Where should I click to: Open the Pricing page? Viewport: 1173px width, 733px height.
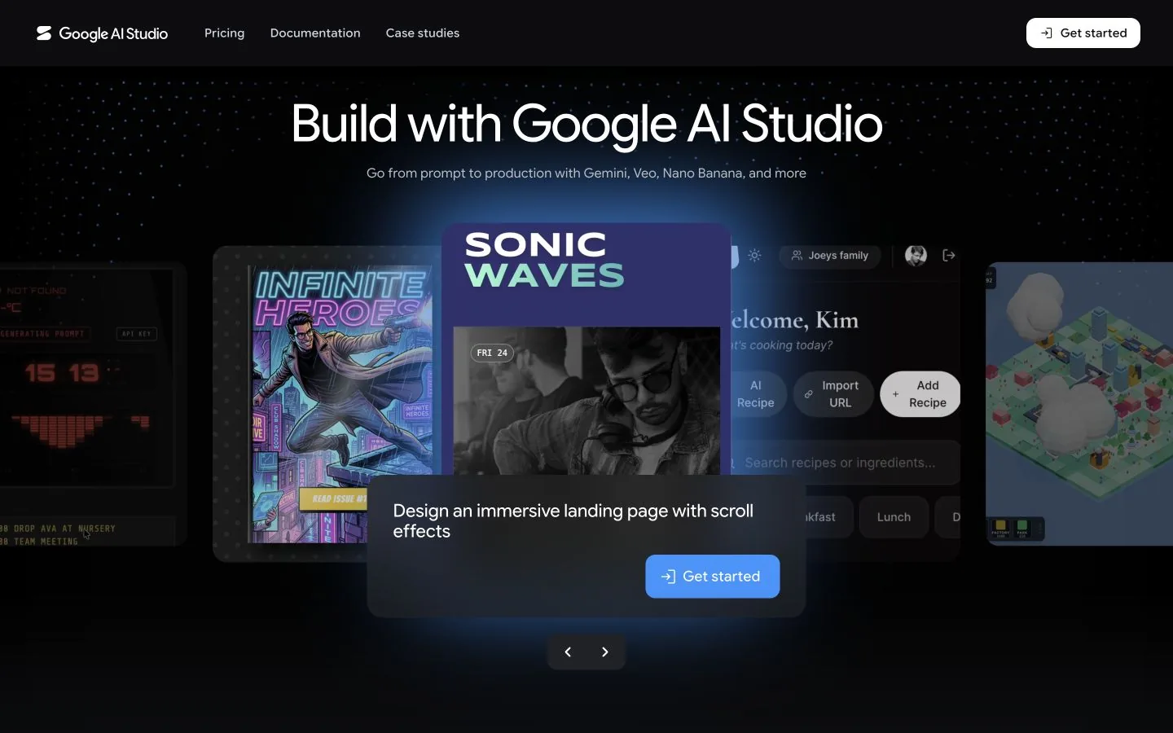(x=224, y=33)
